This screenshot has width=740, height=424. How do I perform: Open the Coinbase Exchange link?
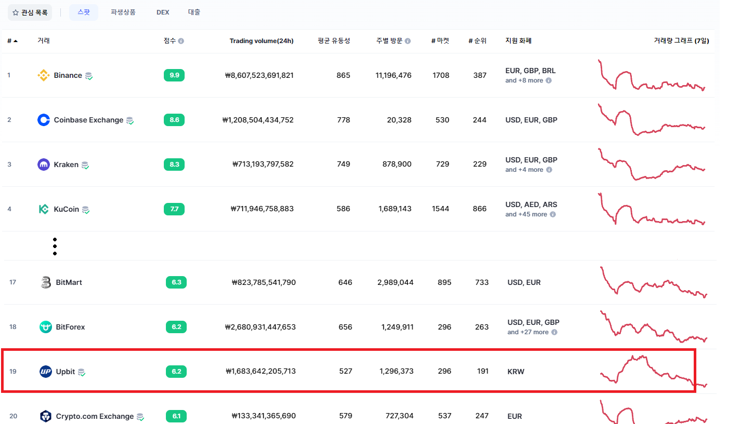tap(88, 120)
